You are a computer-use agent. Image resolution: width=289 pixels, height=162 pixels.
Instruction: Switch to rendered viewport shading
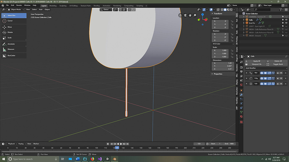231,10
